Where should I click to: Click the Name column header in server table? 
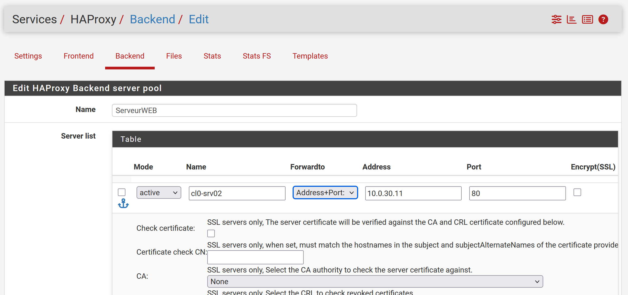[x=196, y=167]
